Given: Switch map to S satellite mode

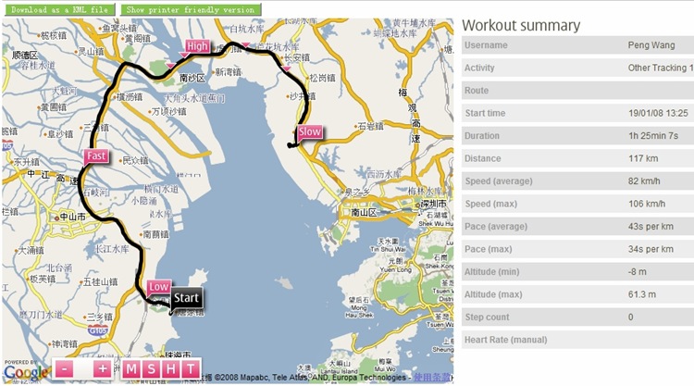Looking at the screenshot, I should coord(152,368).
